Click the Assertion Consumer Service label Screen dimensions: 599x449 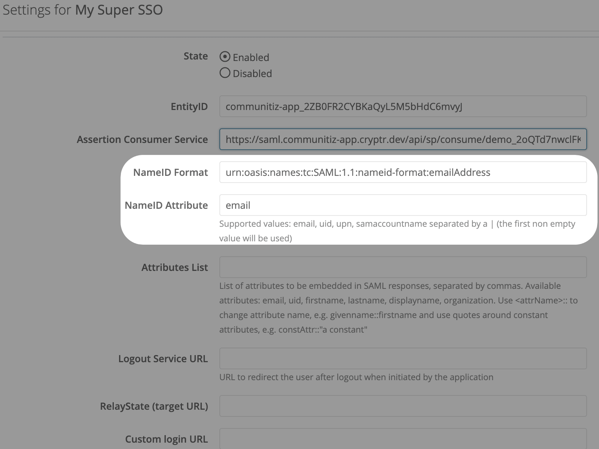[x=142, y=140]
